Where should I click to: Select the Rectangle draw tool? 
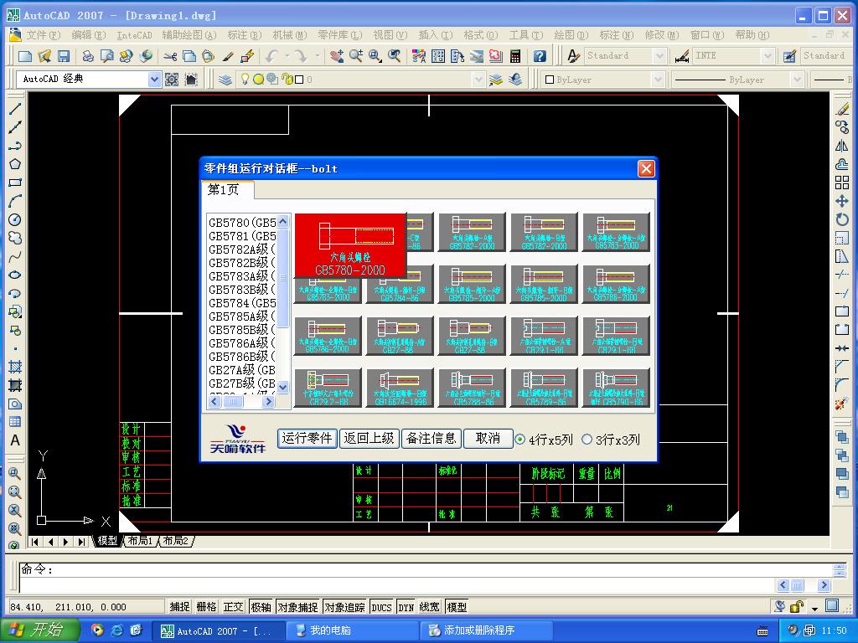[15, 183]
